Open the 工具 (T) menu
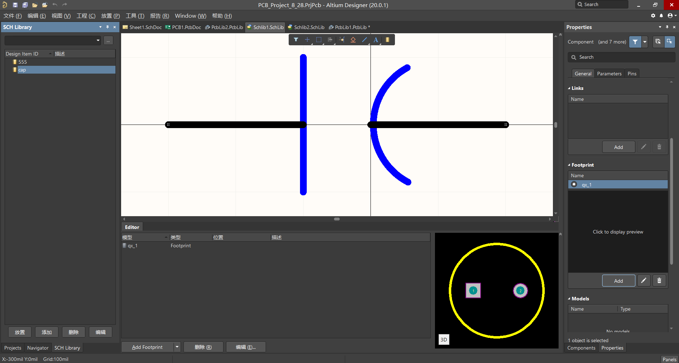Viewport: 679px width, 363px height. 135,16
